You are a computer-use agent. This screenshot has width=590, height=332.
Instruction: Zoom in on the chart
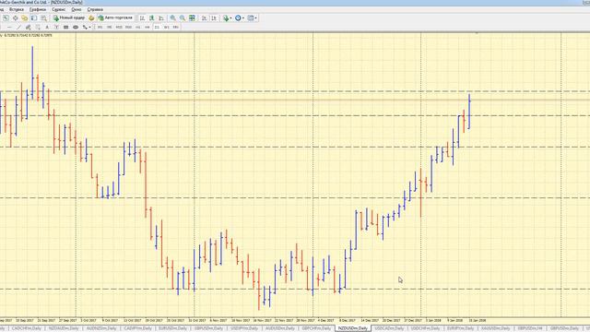click(x=172, y=18)
